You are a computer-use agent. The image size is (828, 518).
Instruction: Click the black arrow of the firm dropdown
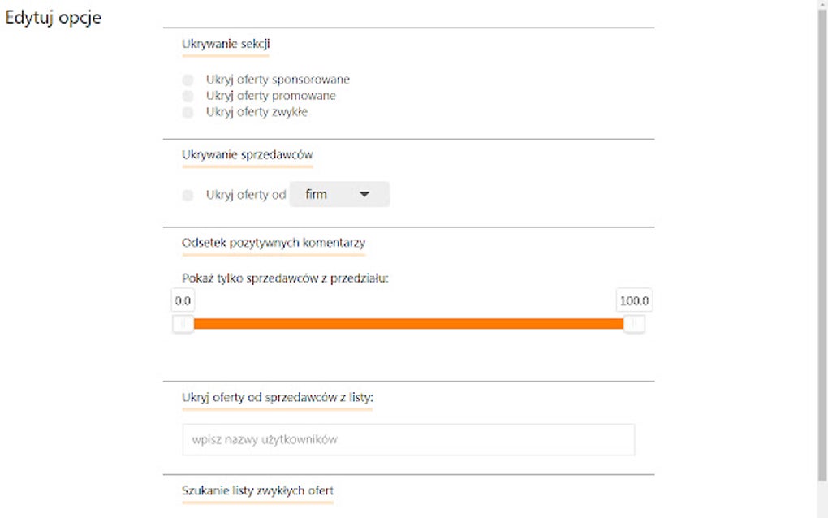coord(364,195)
